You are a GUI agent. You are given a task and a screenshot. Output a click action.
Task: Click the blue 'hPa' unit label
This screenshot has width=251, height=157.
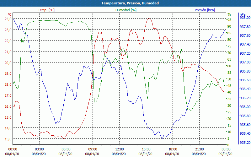tap(243, 14)
